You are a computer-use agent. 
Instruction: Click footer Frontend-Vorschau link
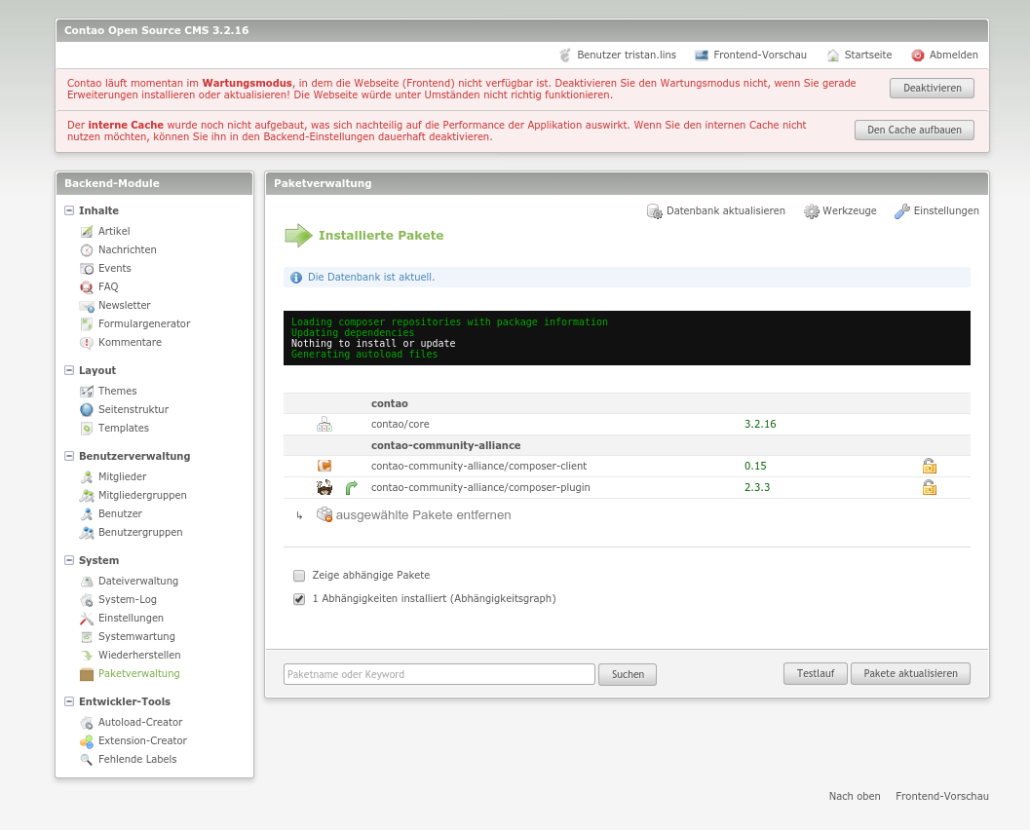[x=942, y=797]
